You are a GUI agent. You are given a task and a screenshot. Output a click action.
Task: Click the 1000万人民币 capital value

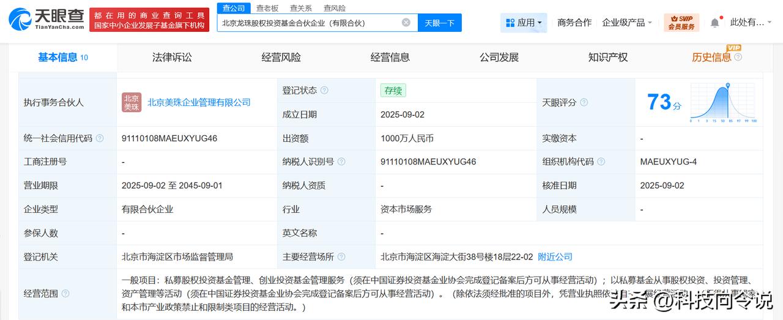coord(407,138)
